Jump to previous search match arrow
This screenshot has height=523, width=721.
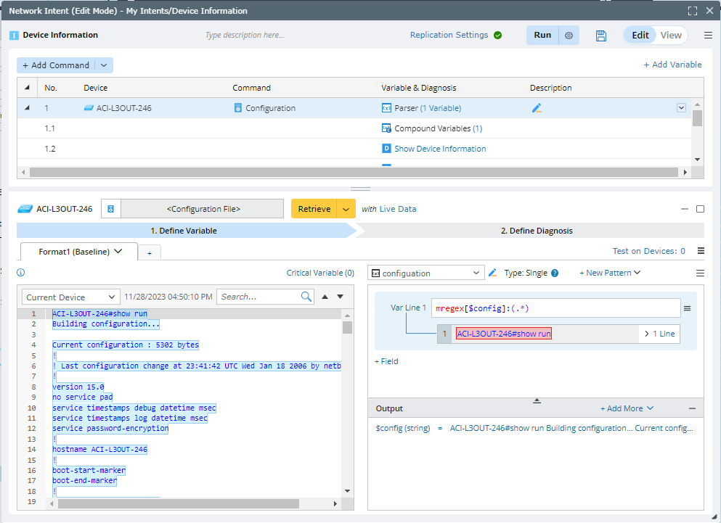click(325, 297)
